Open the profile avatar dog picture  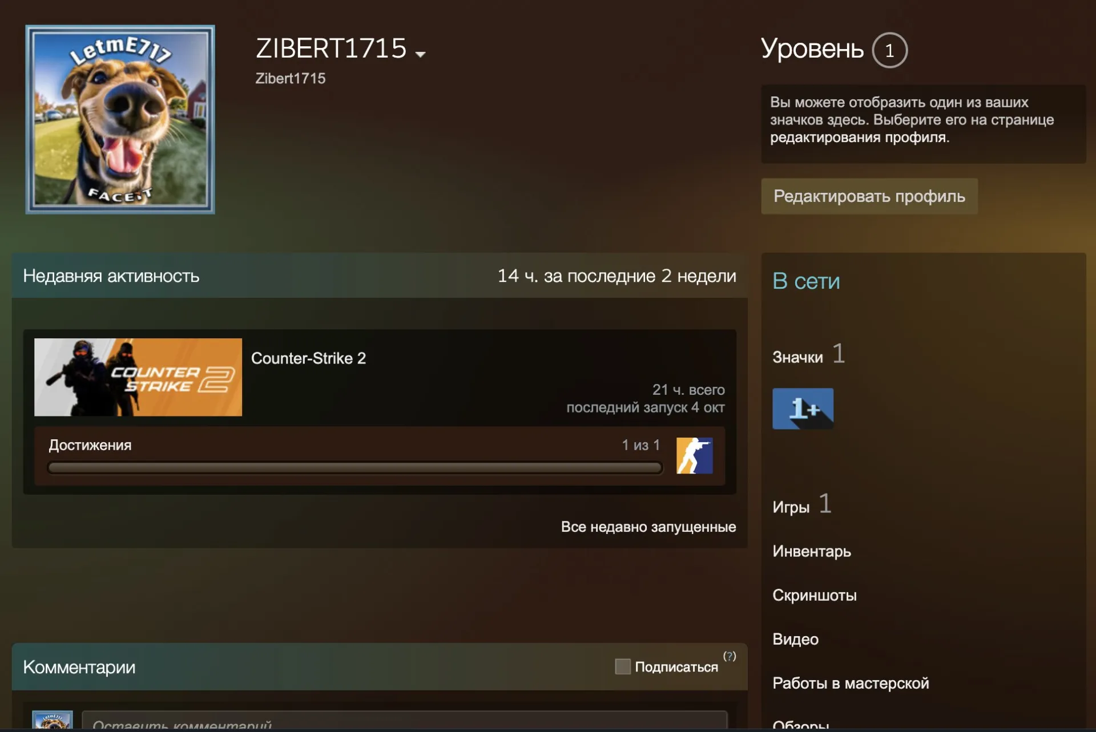(x=120, y=120)
